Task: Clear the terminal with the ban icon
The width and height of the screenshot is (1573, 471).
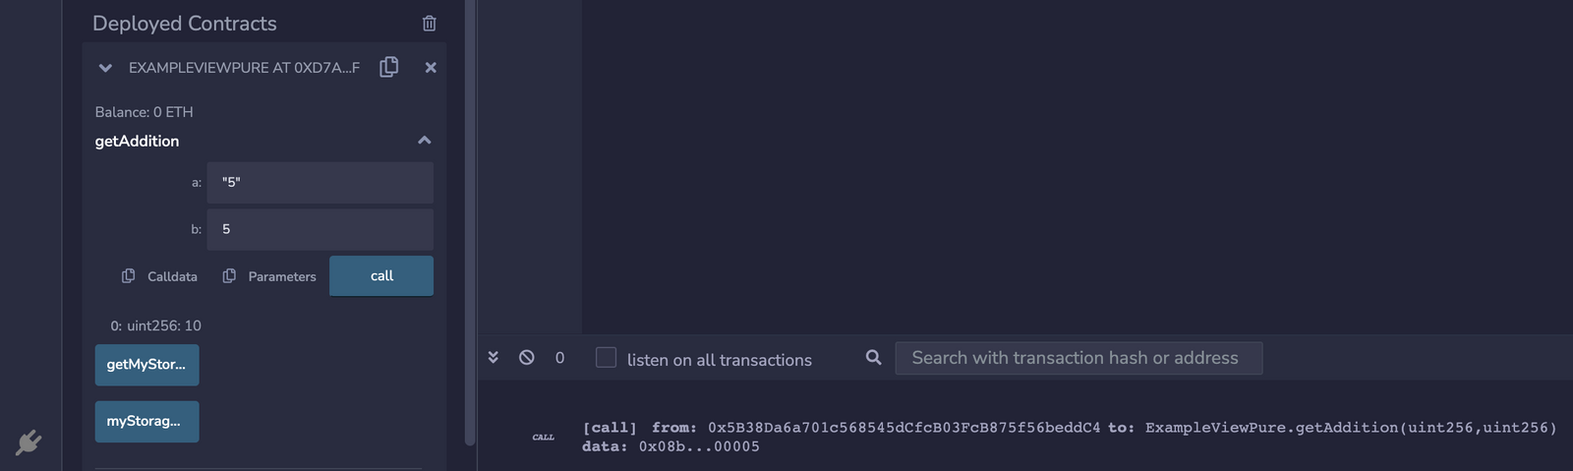Action: coord(527,357)
